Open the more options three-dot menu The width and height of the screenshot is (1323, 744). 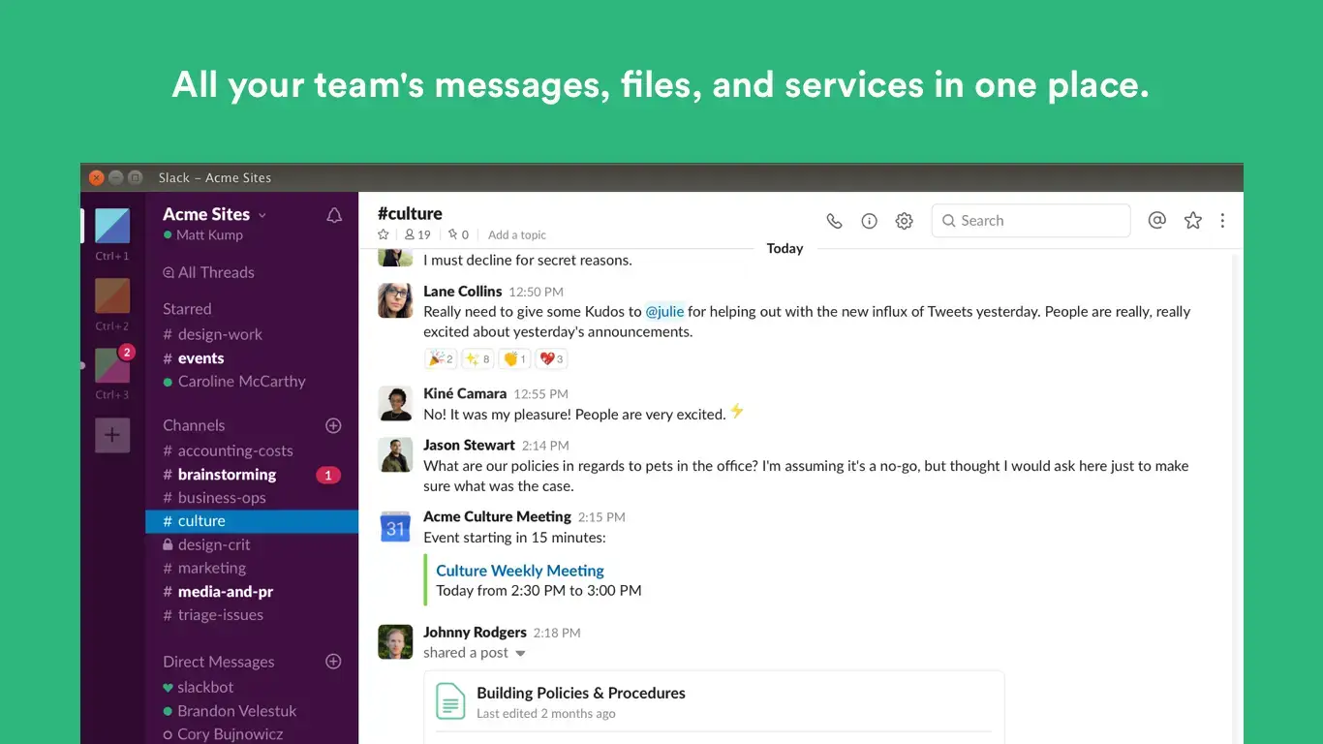(1222, 220)
